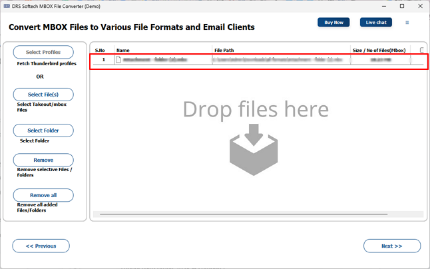
Task: Click the Drop files here text
Action: point(256,109)
